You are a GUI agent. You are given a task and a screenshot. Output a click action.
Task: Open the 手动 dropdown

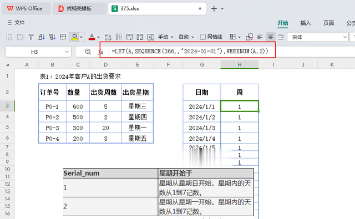pos(166,37)
